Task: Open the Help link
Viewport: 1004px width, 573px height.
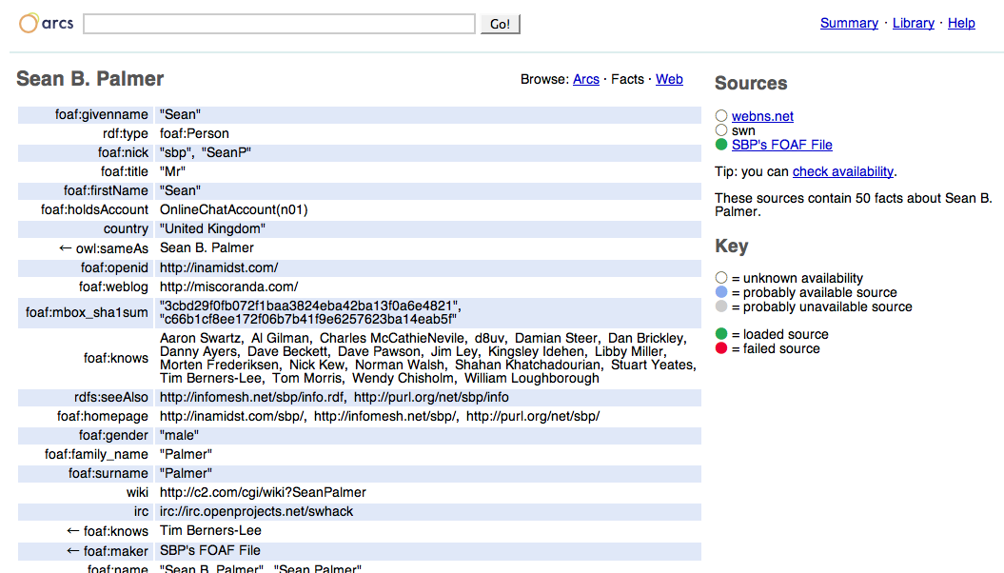Action: (961, 23)
